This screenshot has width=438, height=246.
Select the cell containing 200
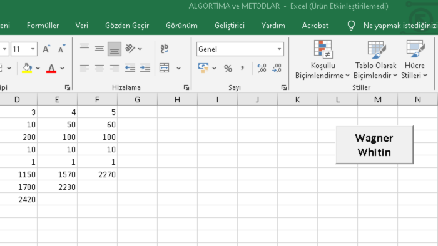coord(18,137)
